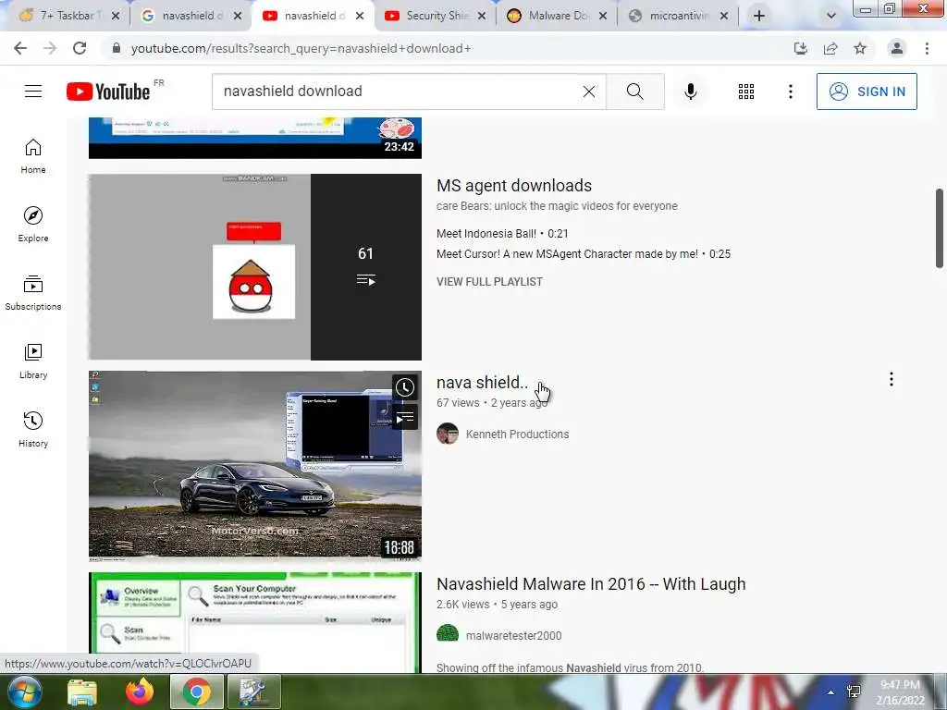
Task: Close the 7+ Taskbar tab
Action: click(x=116, y=16)
